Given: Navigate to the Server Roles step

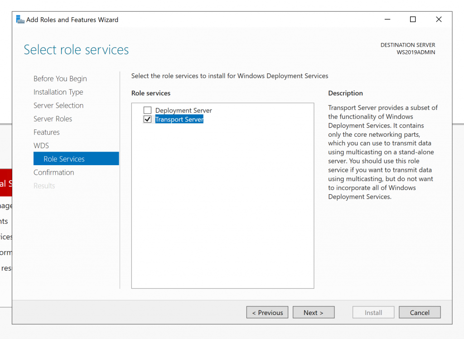Looking at the screenshot, I should tap(53, 119).
